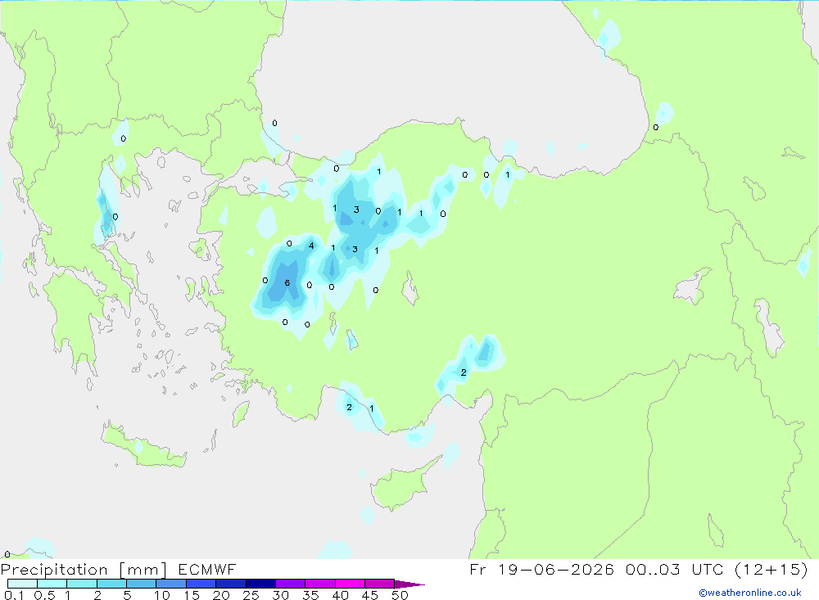
Task: Select the 35–40 mm legend color swatch
Action: pyautogui.click(x=320, y=584)
